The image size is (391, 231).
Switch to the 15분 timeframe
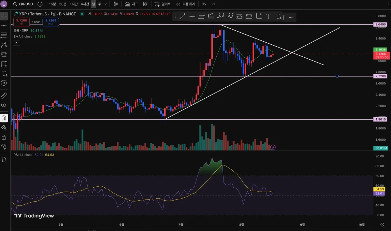[x=52, y=4]
